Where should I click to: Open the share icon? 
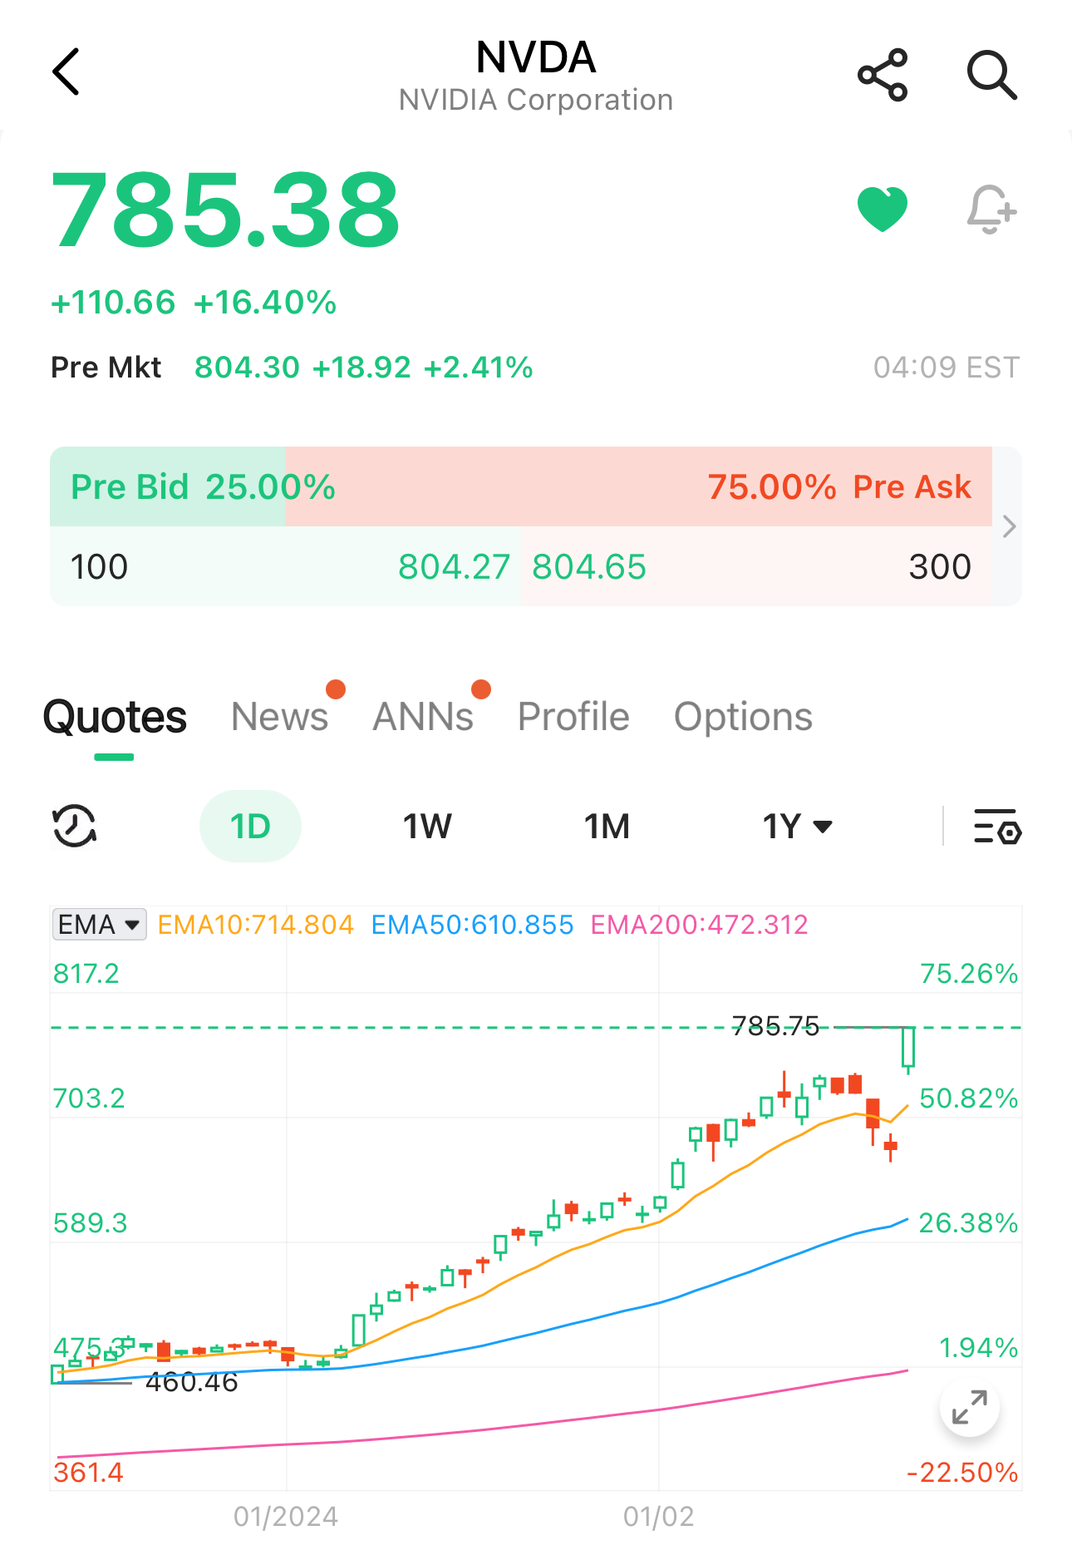883,75
